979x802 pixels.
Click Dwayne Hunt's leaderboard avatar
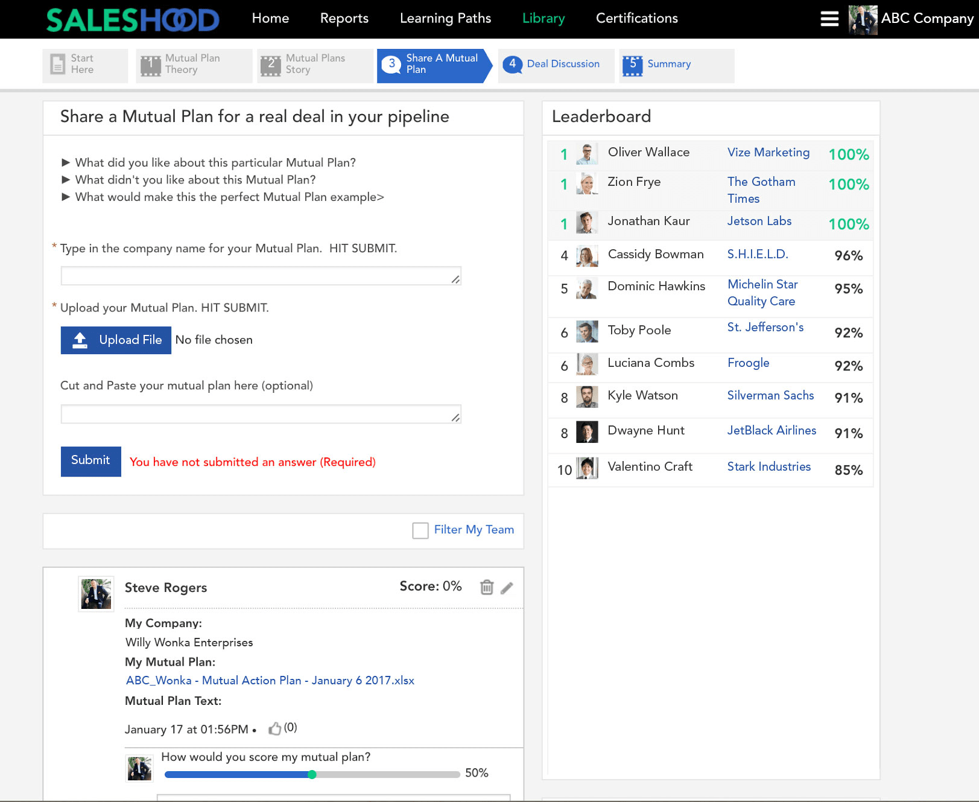click(x=587, y=432)
